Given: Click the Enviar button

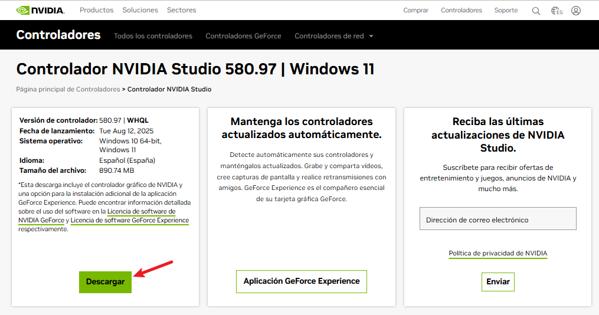Looking at the screenshot, I should [x=497, y=282].
